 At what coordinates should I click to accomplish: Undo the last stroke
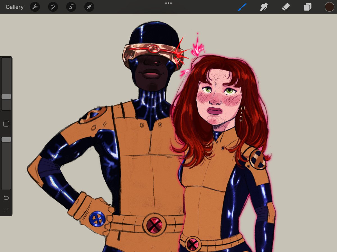pyautogui.click(x=6, y=198)
